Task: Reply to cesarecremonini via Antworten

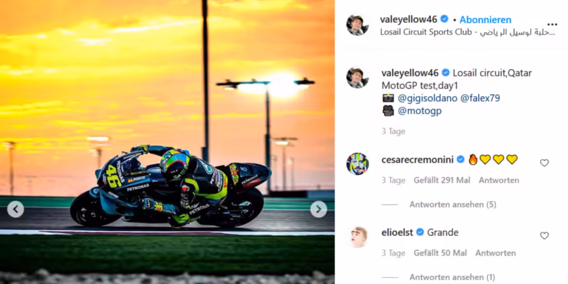Action: pos(499,180)
